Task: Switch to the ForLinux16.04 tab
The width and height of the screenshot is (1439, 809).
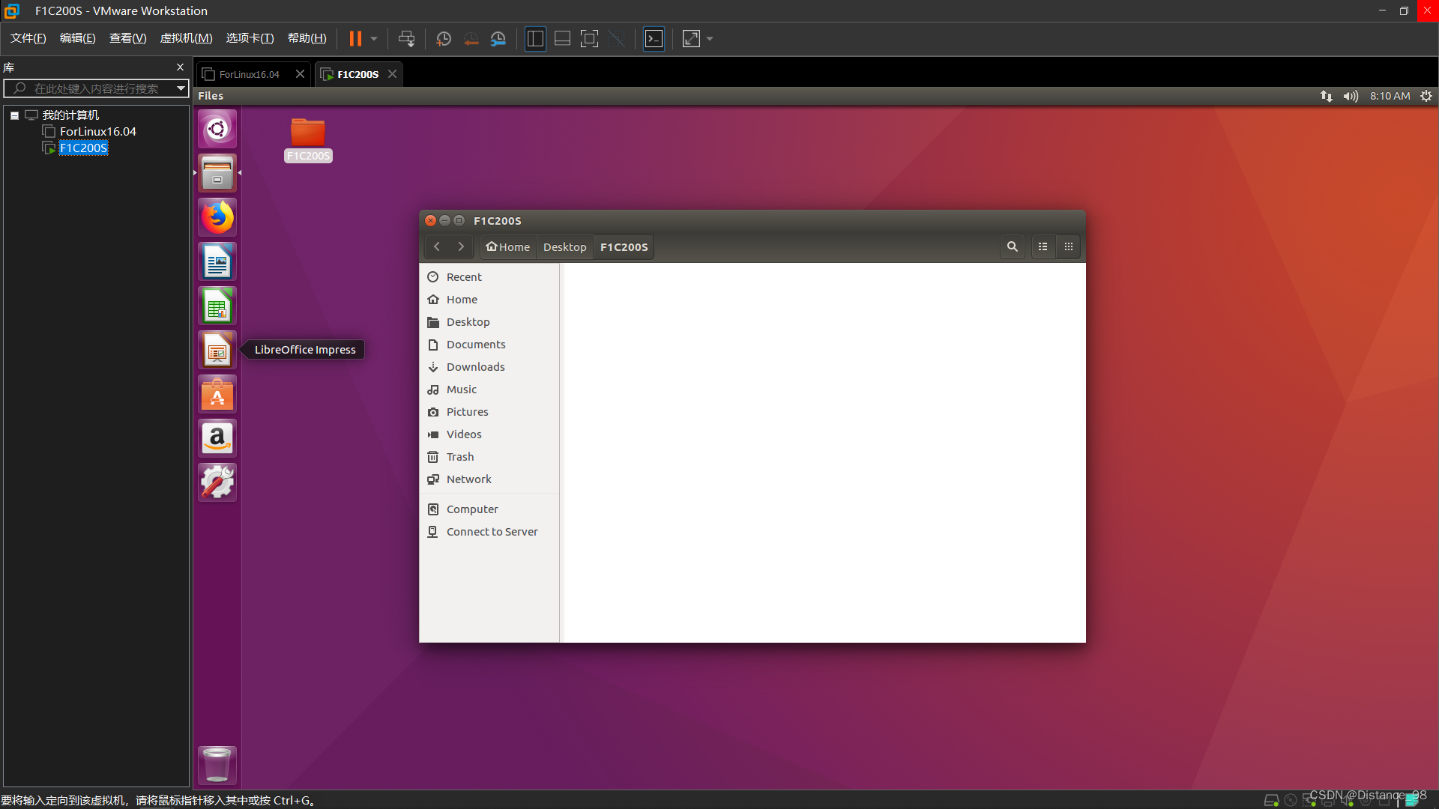Action: 249,74
